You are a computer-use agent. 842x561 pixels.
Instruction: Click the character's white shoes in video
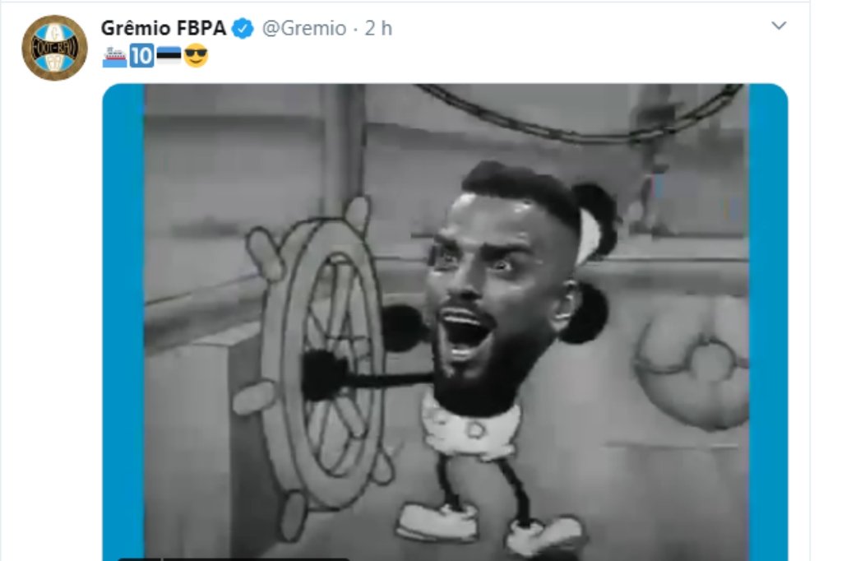[492, 526]
